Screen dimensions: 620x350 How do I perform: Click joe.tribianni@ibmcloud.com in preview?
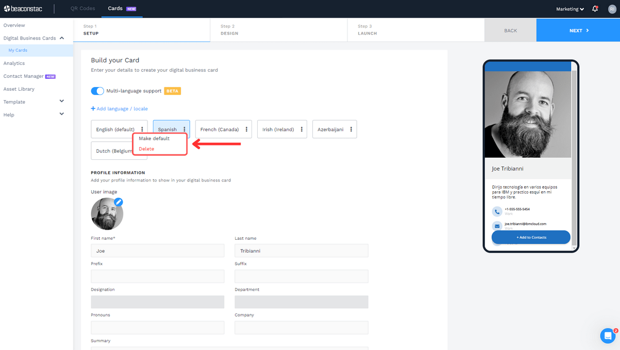click(x=525, y=224)
